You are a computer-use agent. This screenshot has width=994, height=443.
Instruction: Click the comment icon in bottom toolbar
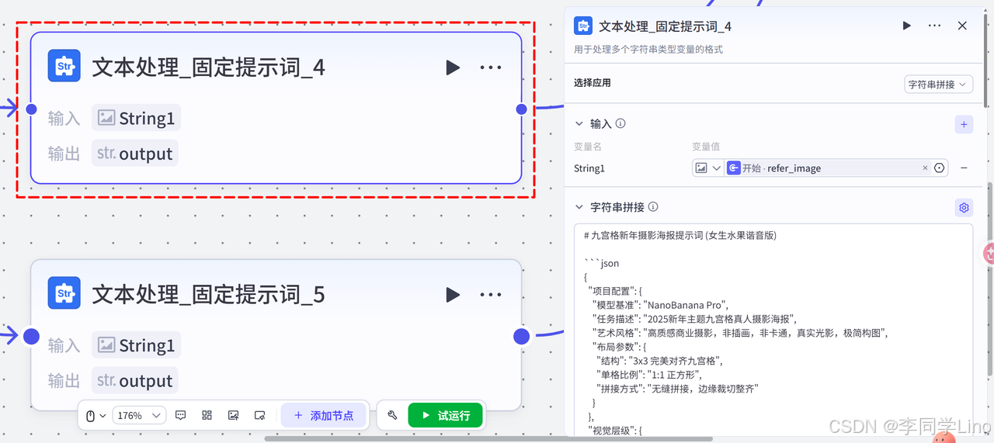181,416
